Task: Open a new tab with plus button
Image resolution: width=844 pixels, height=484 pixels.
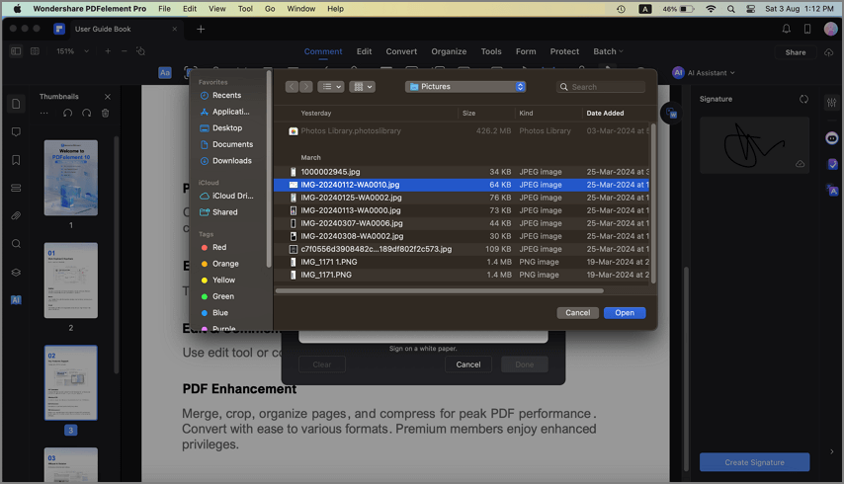Action: tap(201, 29)
